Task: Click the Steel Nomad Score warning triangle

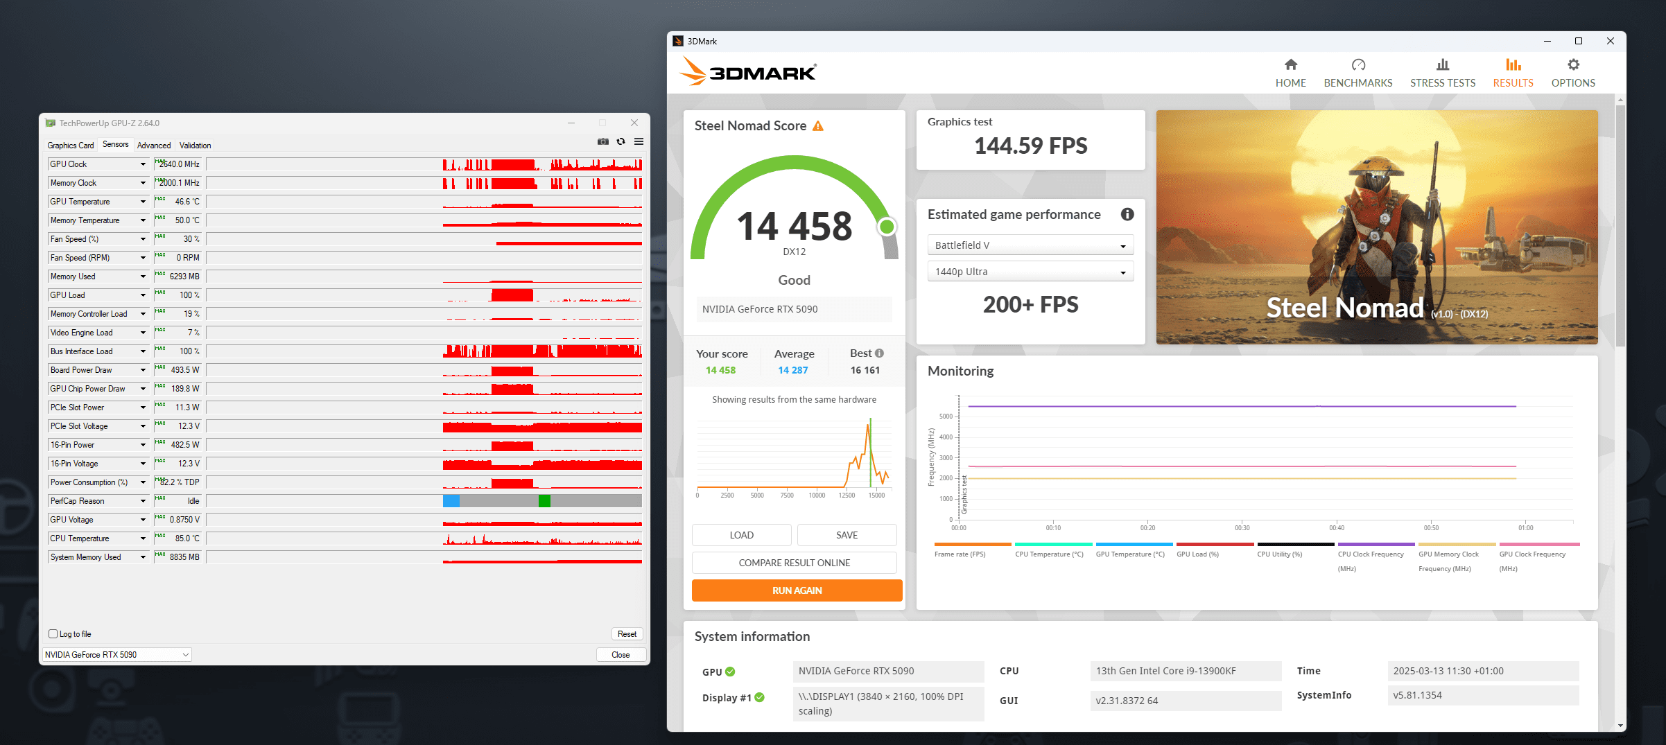Action: tap(818, 126)
